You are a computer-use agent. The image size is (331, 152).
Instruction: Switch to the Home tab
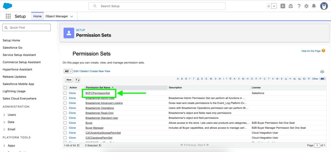[37, 16]
